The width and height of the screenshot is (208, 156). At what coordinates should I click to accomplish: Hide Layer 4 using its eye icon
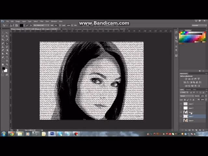(181, 104)
